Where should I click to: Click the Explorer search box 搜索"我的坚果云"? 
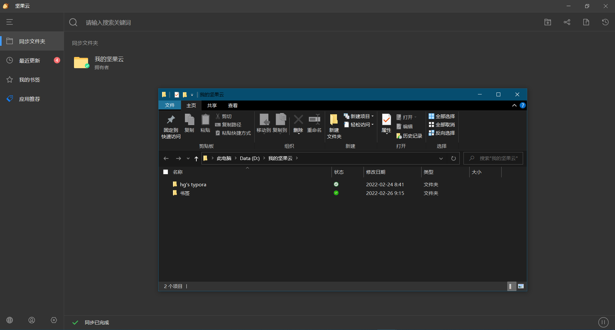493,158
